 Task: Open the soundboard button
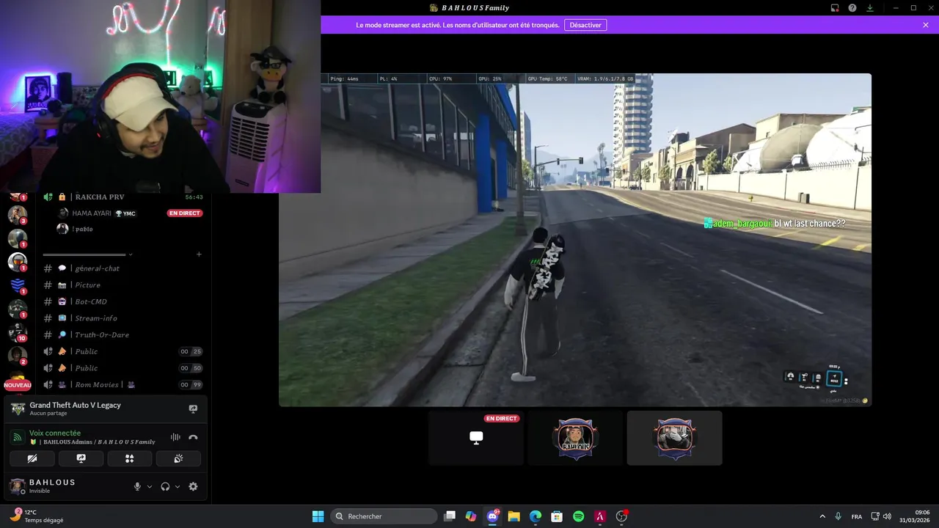click(178, 458)
